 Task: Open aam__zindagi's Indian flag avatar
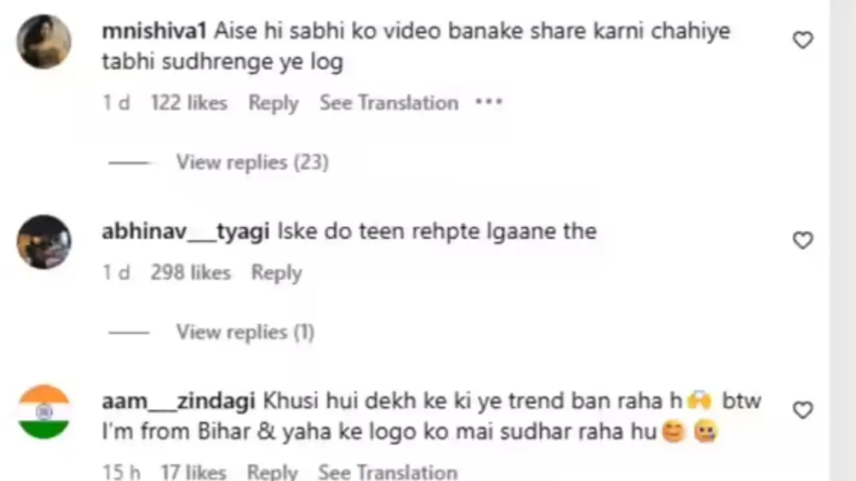[x=43, y=412]
